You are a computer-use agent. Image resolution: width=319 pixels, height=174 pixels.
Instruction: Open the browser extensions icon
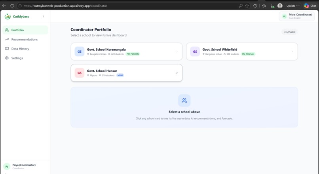point(255,6)
